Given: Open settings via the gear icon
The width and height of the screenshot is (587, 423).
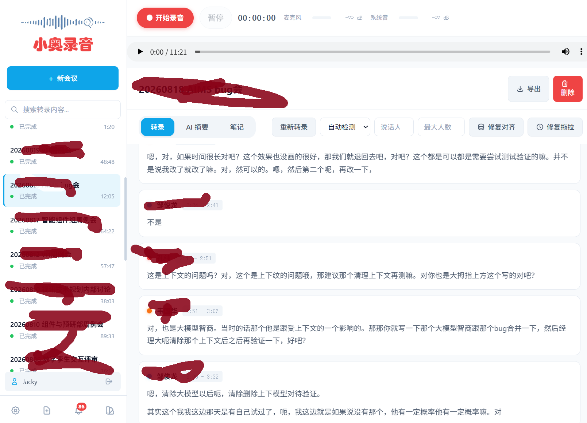Looking at the screenshot, I should [15, 410].
